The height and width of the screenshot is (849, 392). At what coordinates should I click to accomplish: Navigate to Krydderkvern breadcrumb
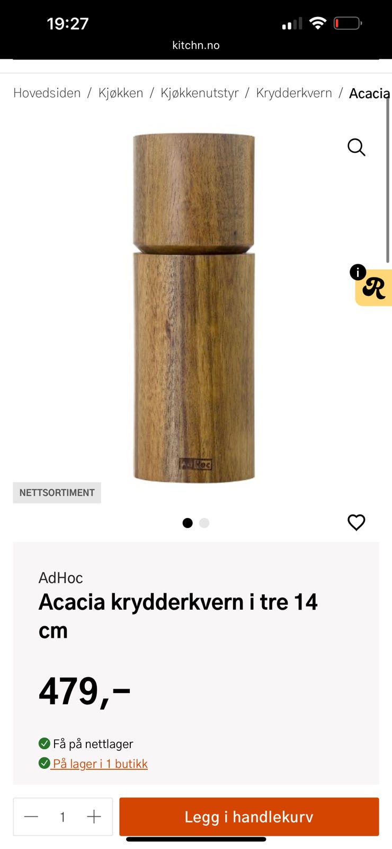pos(294,93)
